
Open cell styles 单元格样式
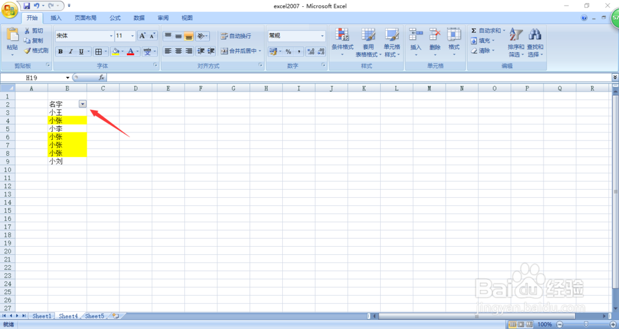392,43
